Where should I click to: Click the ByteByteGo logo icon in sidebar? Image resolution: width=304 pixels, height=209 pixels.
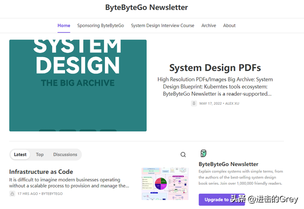click(203, 153)
